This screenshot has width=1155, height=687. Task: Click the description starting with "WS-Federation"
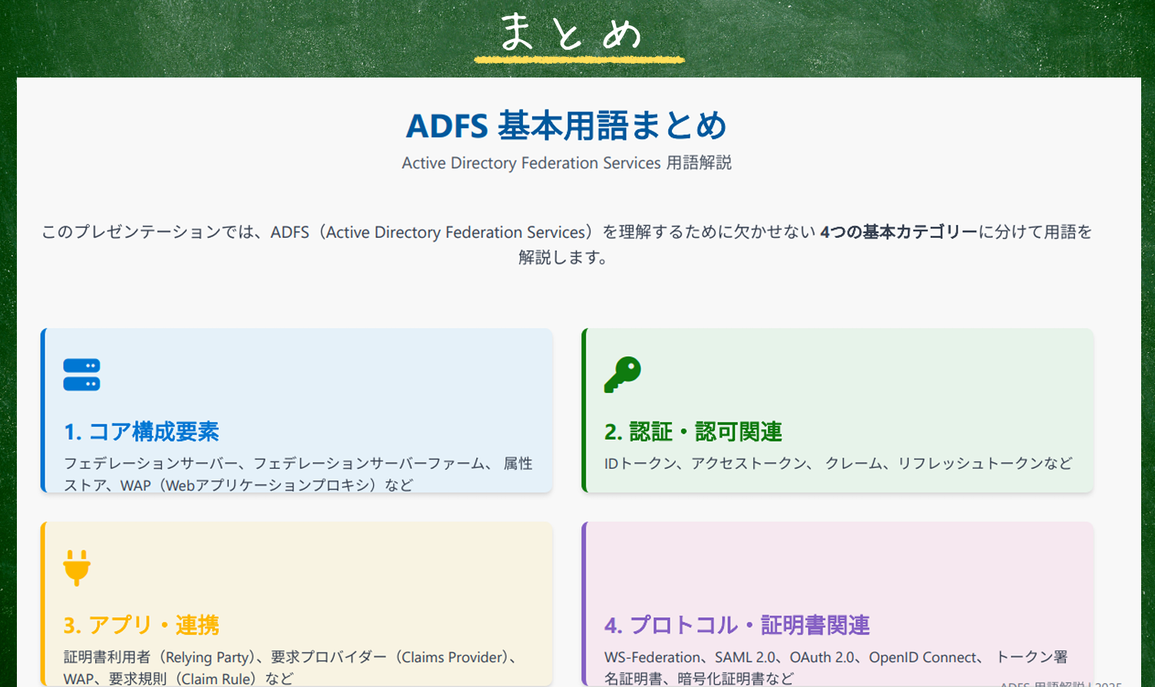coord(836,667)
